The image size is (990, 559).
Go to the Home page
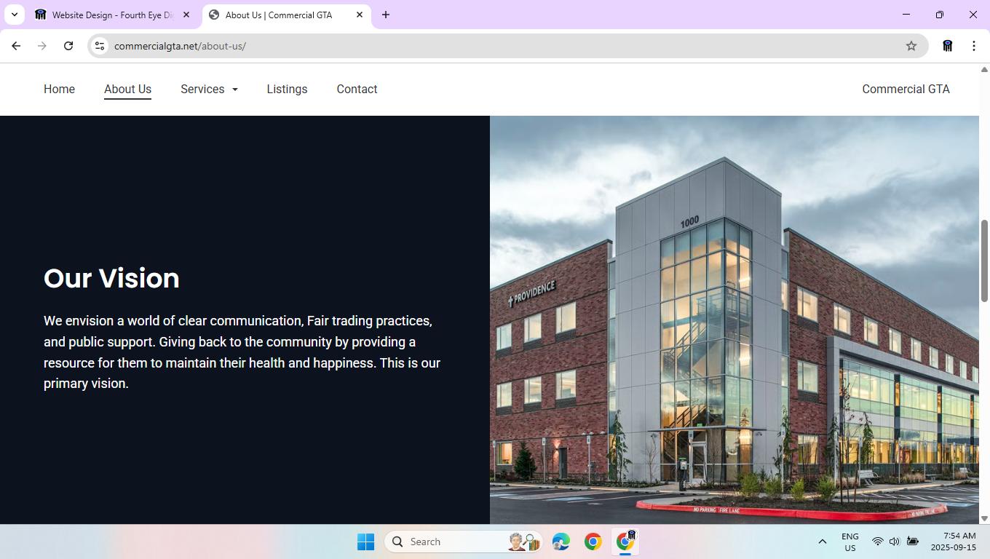[x=59, y=89]
